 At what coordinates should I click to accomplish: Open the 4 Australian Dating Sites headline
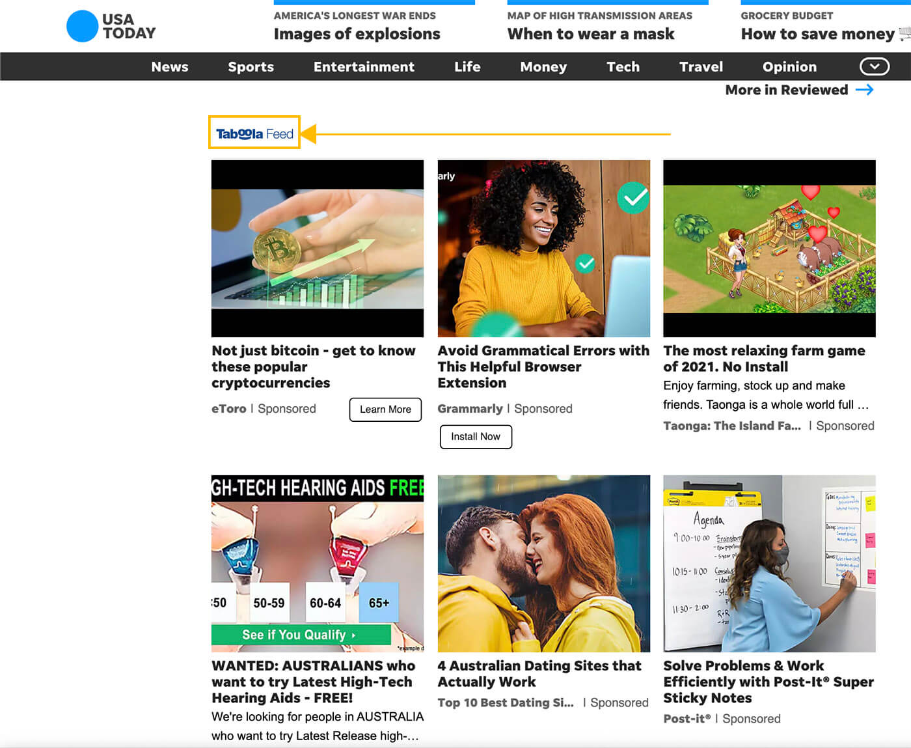coord(539,674)
